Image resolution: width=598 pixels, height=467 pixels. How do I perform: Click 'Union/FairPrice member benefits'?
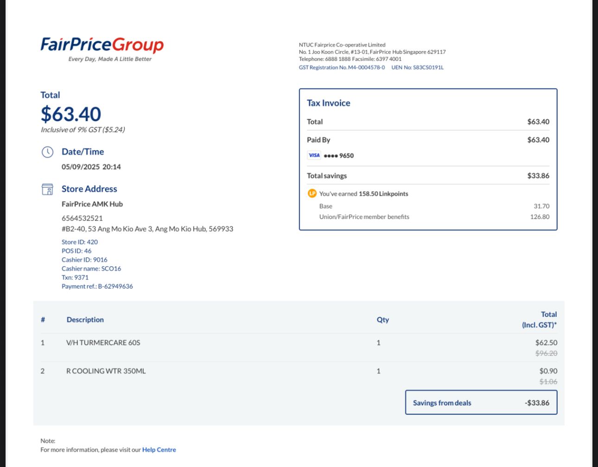pyautogui.click(x=364, y=217)
